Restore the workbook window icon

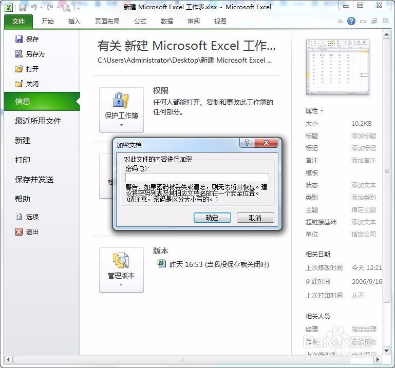coord(374,22)
